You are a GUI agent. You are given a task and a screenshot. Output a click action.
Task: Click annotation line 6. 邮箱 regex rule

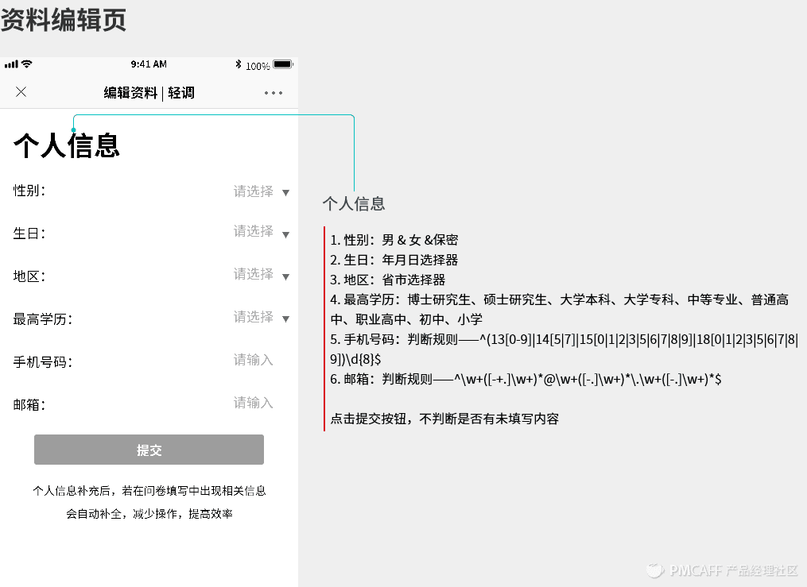(x=526, y=380)
